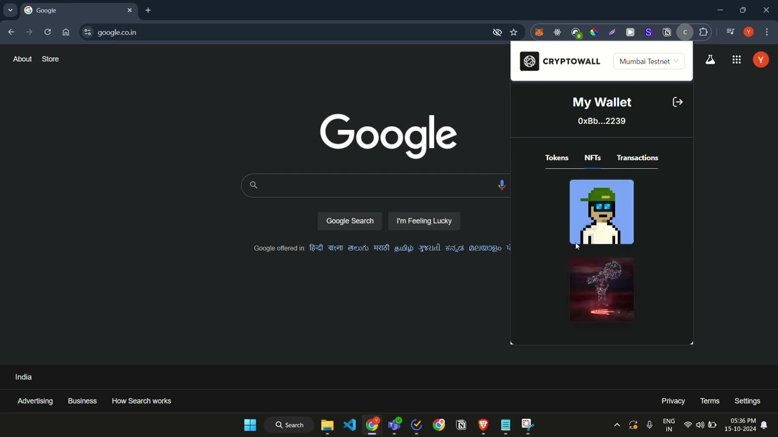Open the purple S extension
This screenshot has height=437, width=778.
(649, 33)
